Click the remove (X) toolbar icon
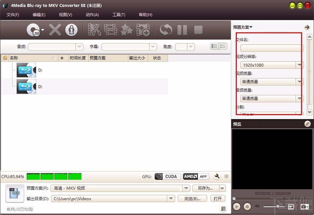The height and width of the screenshot is (215, 314). [x=55, y=30]
